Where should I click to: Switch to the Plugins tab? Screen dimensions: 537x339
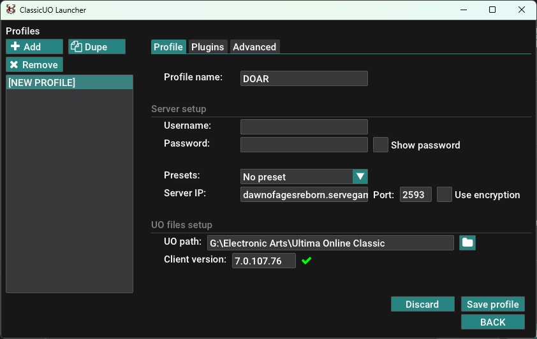point(208,47)
